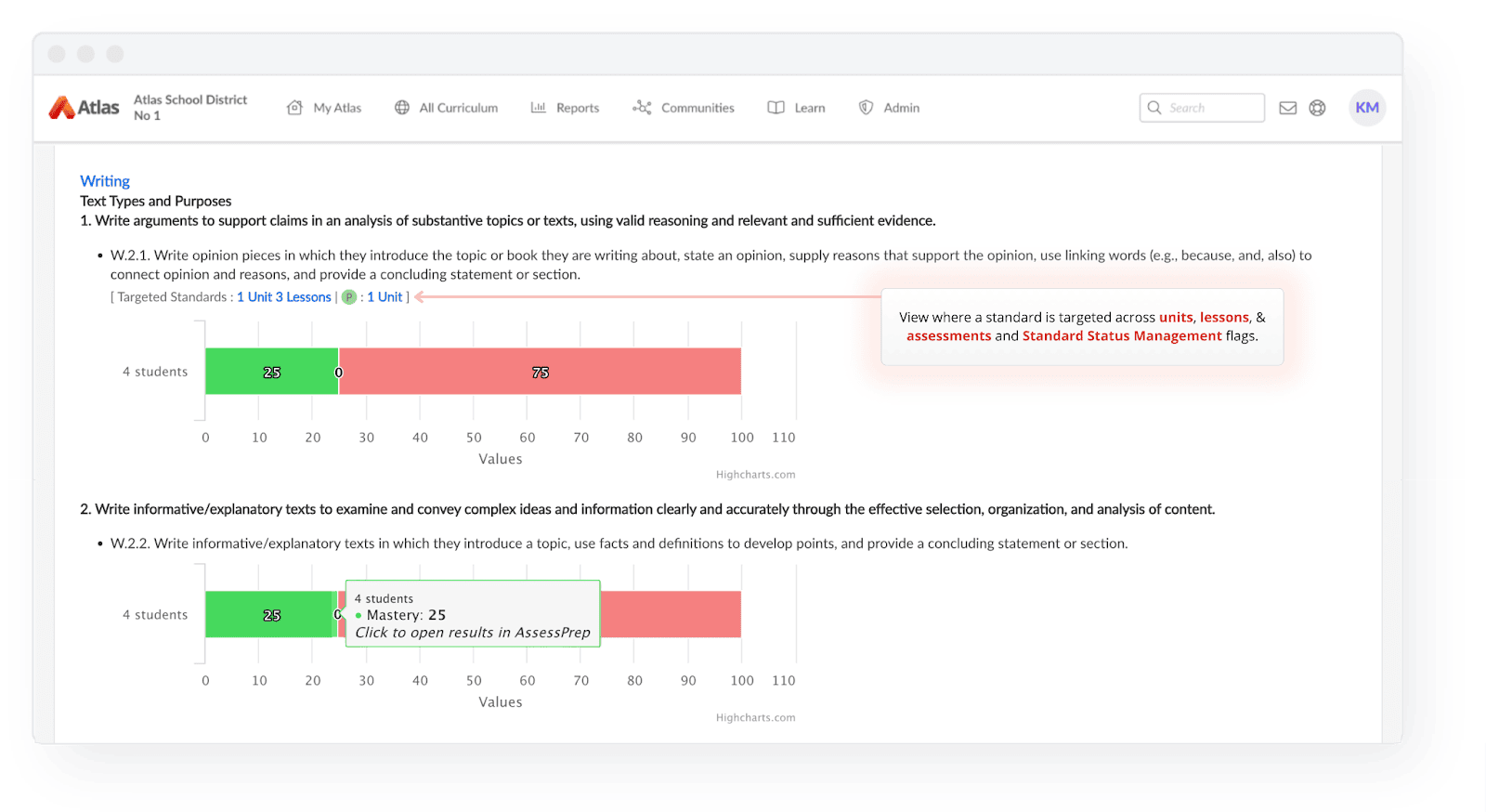Open the Reports menu
The height and width of the screenshot is (812, 1486).
[577, 108]
